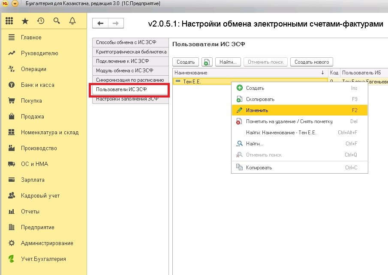Show history using the clock icon
This screenshot has height=275, width=388.
click(x=41, y=20)
